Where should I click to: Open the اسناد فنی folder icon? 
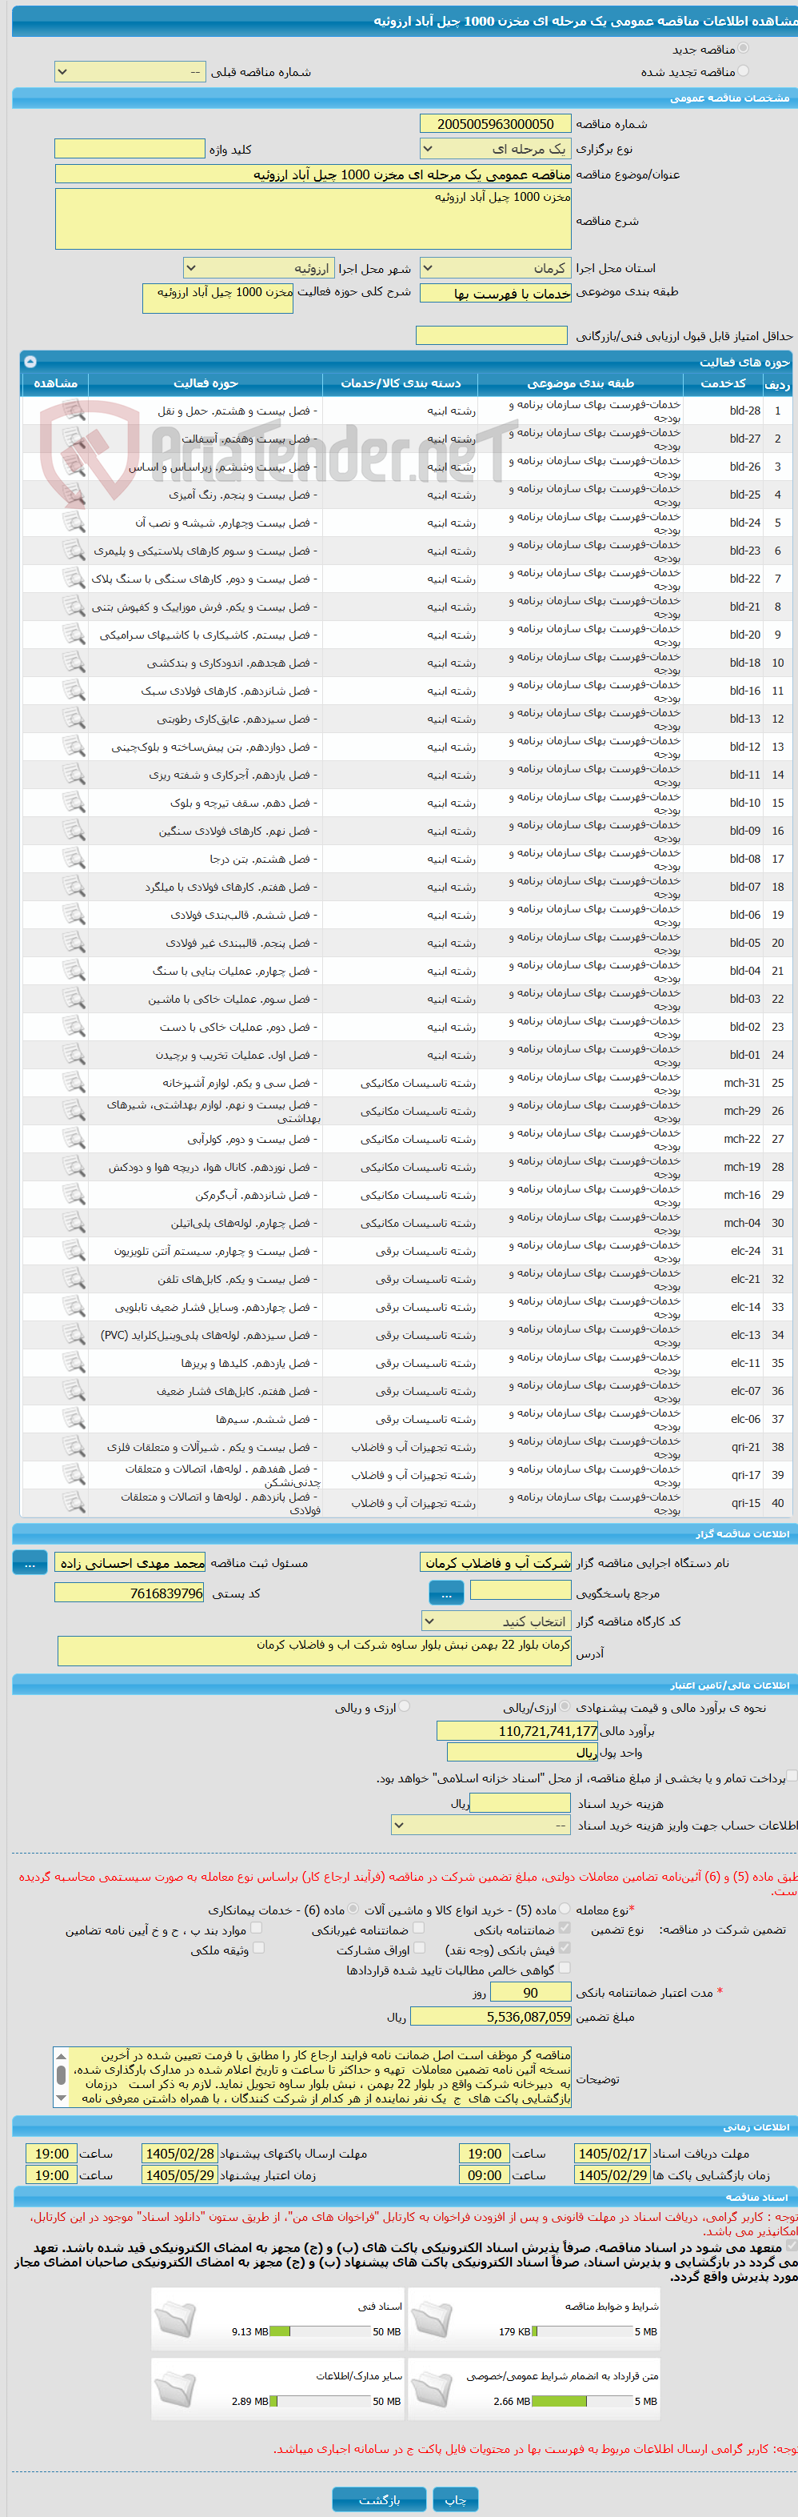(176, 2319)
